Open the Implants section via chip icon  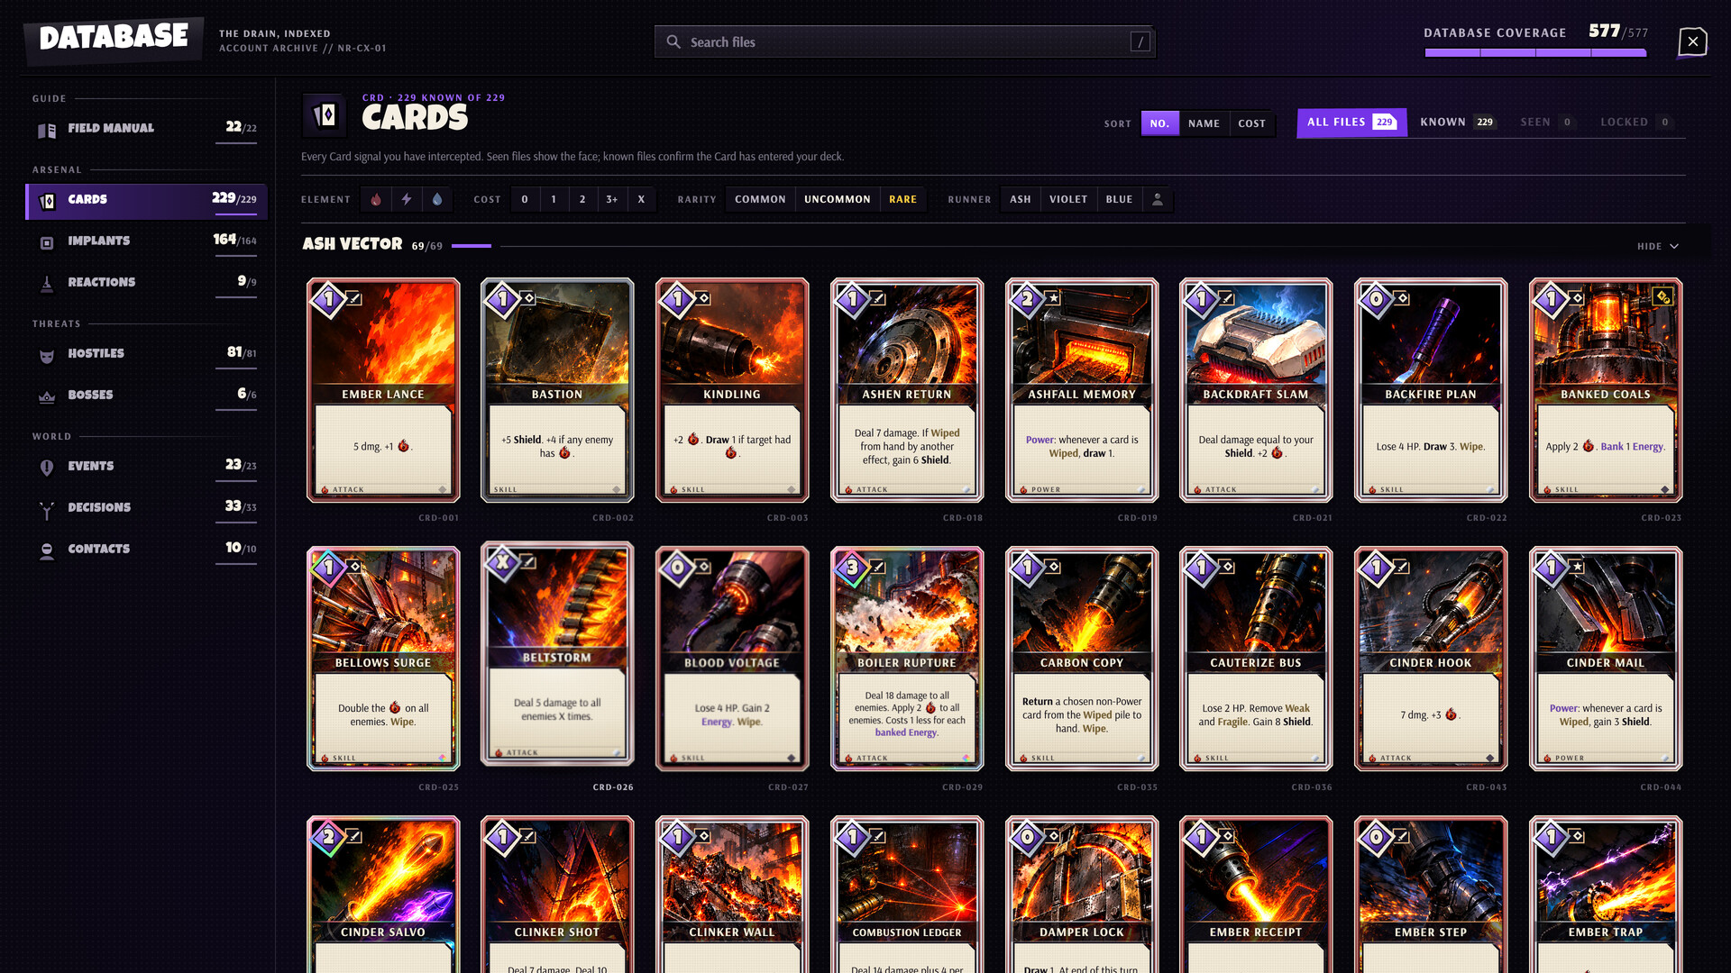tap(47, 242)
